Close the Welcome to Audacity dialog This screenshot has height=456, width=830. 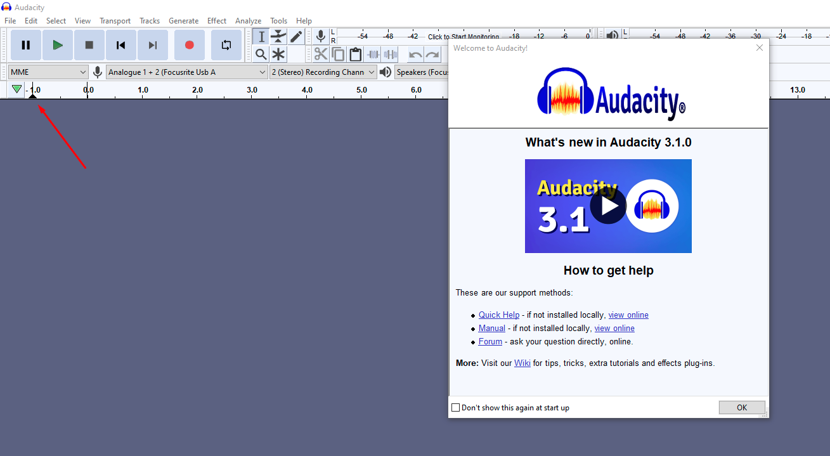coord(760,48)
